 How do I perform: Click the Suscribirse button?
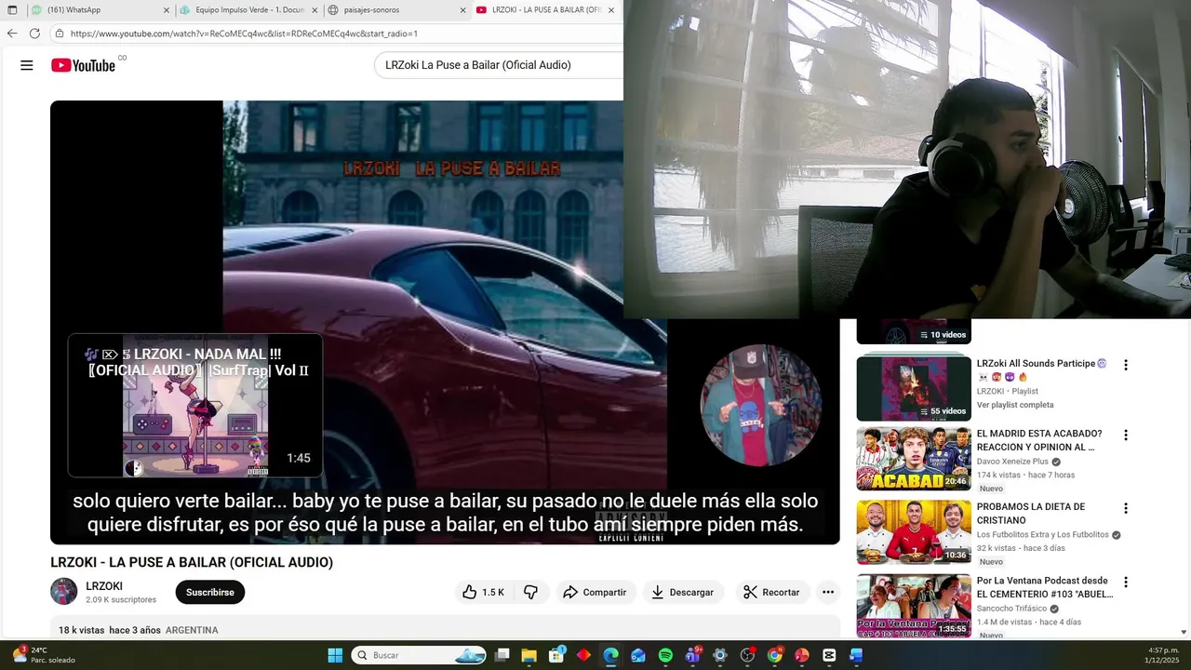pyautogui.click(x=210, y=592)
